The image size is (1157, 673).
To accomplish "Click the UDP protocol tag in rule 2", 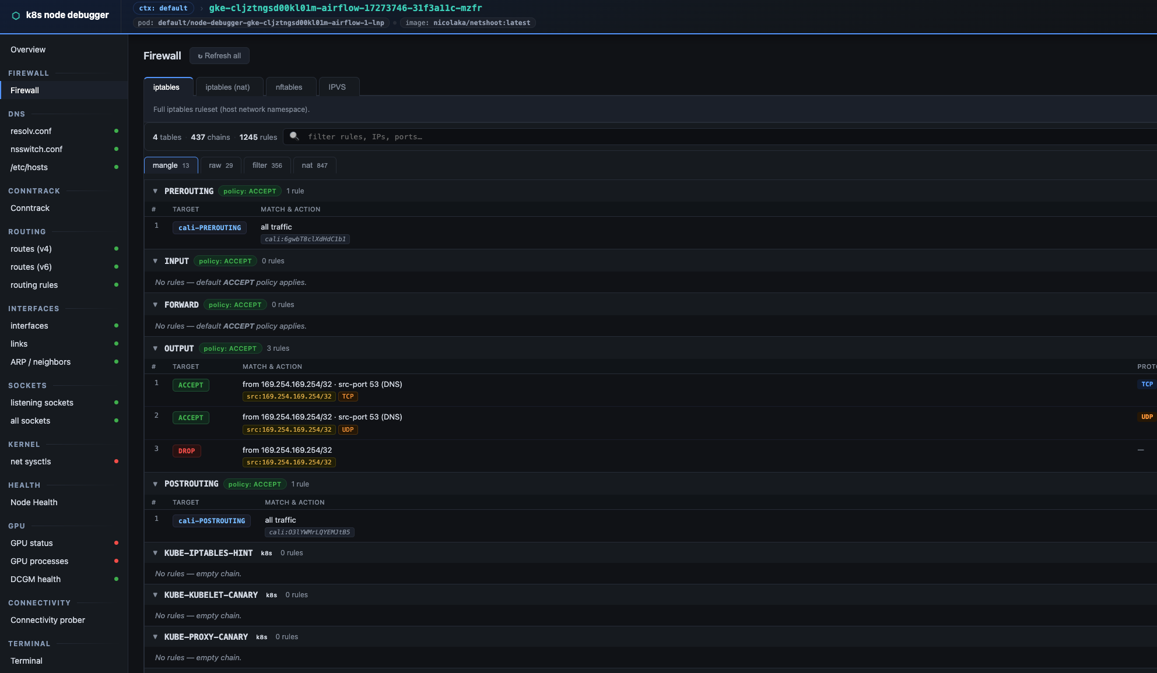I will 348,429.
